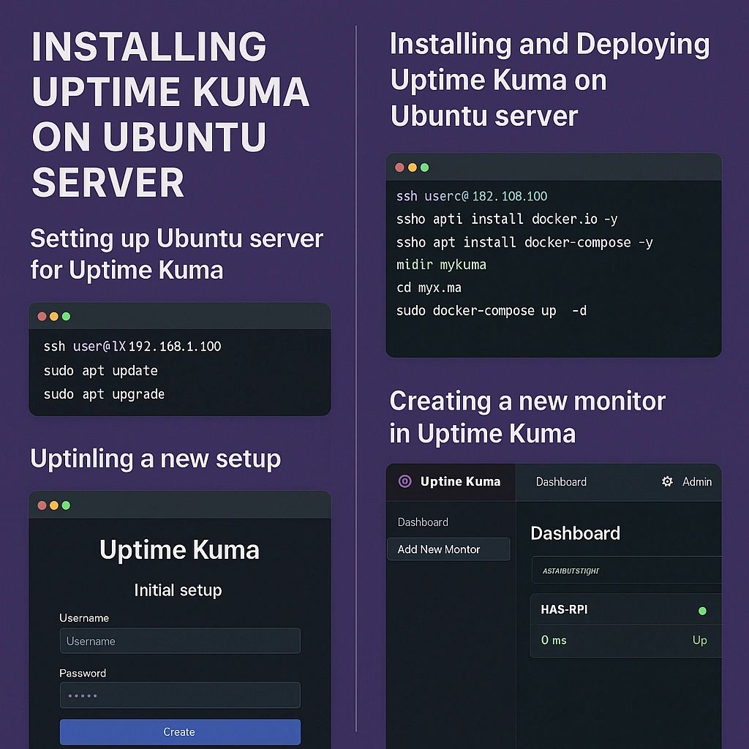The height and width of the screenshot is (749, 749).
Task: Click the search field above the monitor list
Action: (625, 568)
